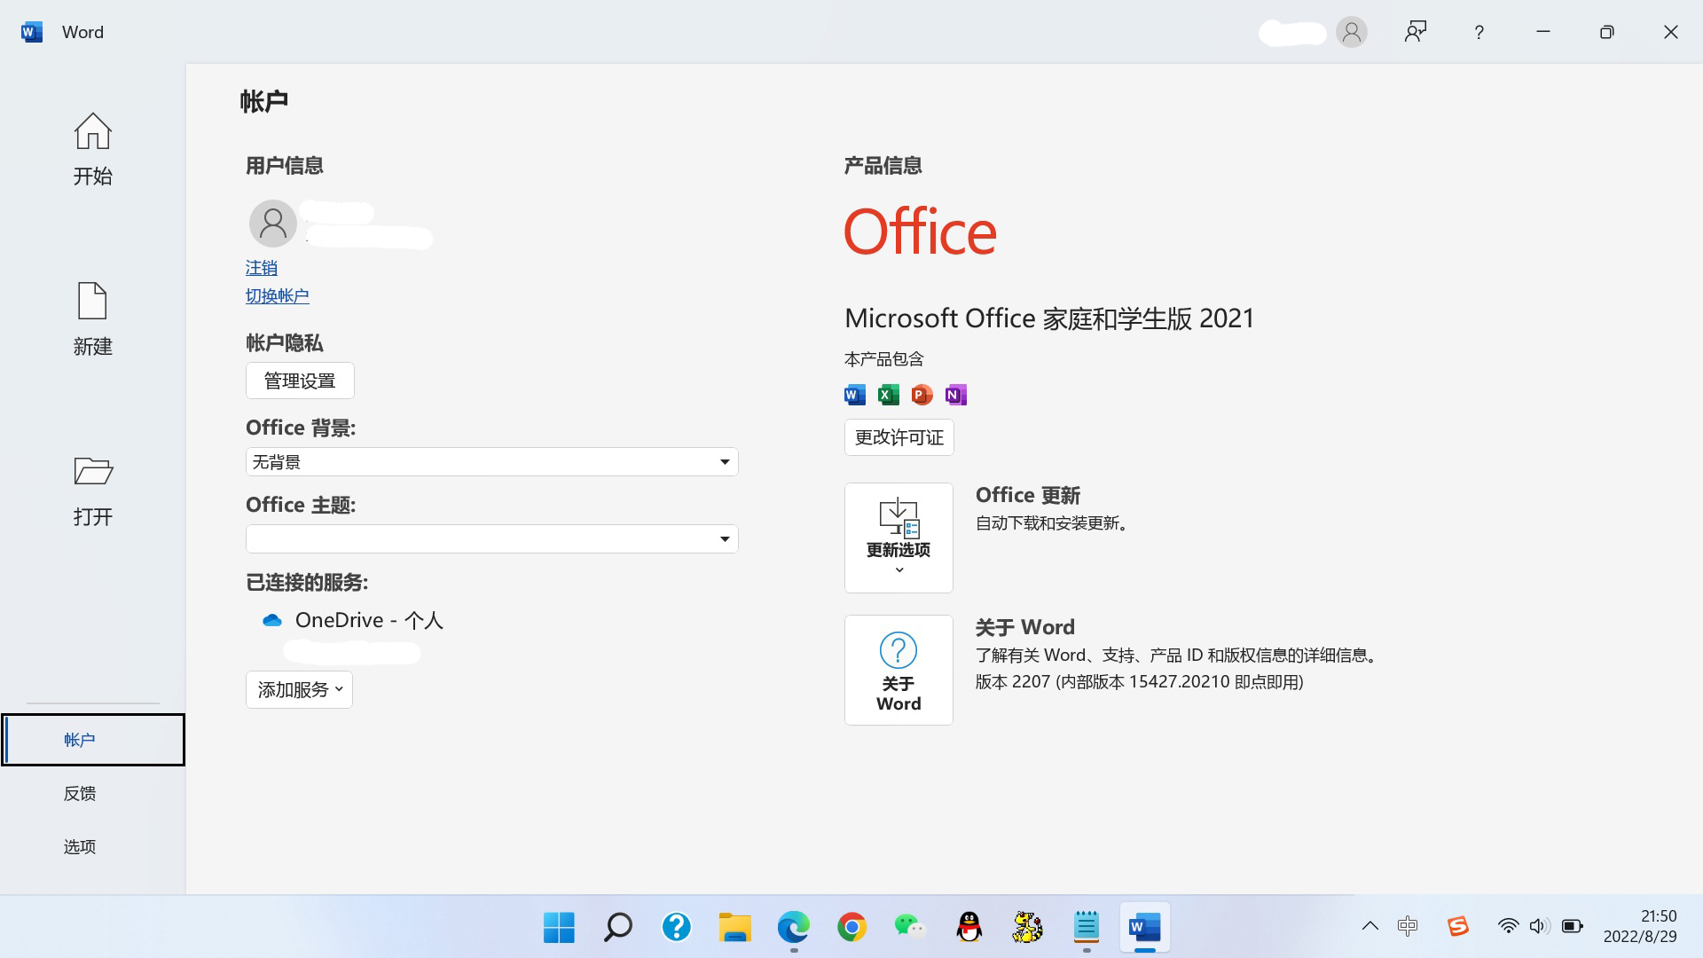Open Notepad from taskbar
This screenshot has width=1703, height=958.
pyautogui.click(x=1086, y=928)
